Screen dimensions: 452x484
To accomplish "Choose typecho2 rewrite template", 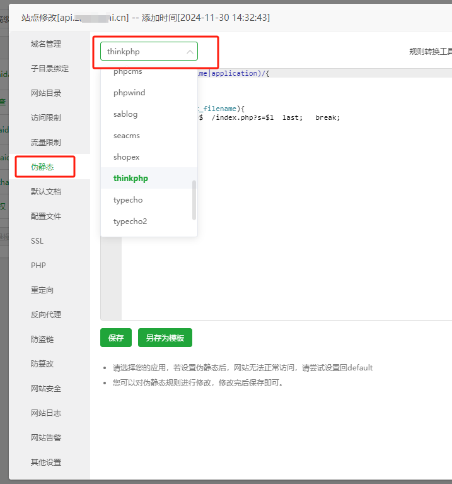I will 130,221.
